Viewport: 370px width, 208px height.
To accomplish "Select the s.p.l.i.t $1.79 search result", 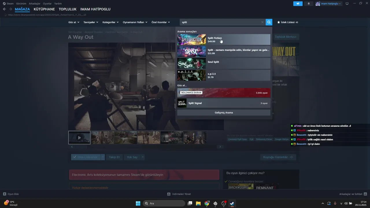I will point(224,75).
